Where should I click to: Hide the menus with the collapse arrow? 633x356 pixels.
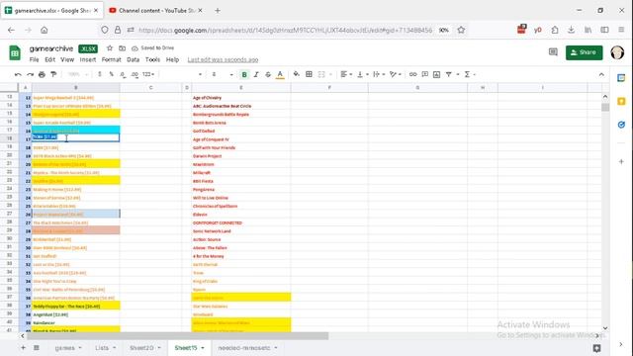click(601, 75)
